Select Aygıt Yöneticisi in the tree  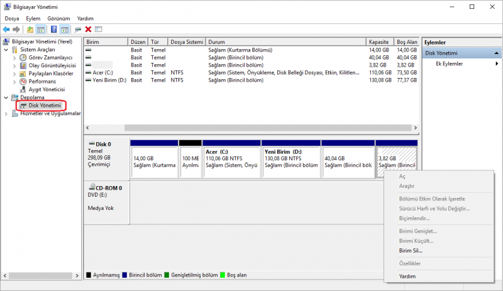47,89
